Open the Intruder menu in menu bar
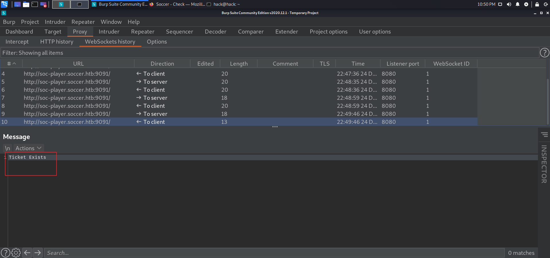Screen dimensions: 550x258 click(55, 22)
